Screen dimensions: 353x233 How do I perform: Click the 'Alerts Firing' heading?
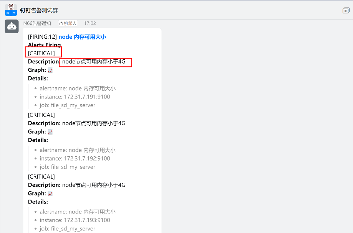pos(44,45)
